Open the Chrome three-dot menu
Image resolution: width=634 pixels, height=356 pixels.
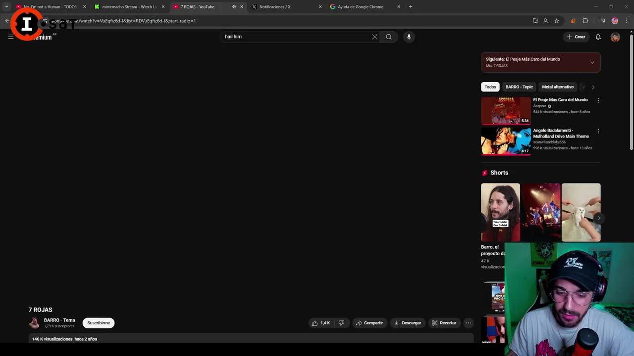pyautogui.click(x=627, y=21)
